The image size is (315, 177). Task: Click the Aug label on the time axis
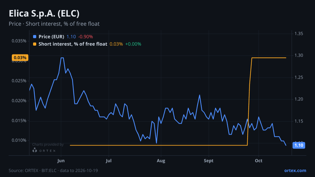pyautogui.click(x=161, y=161)
